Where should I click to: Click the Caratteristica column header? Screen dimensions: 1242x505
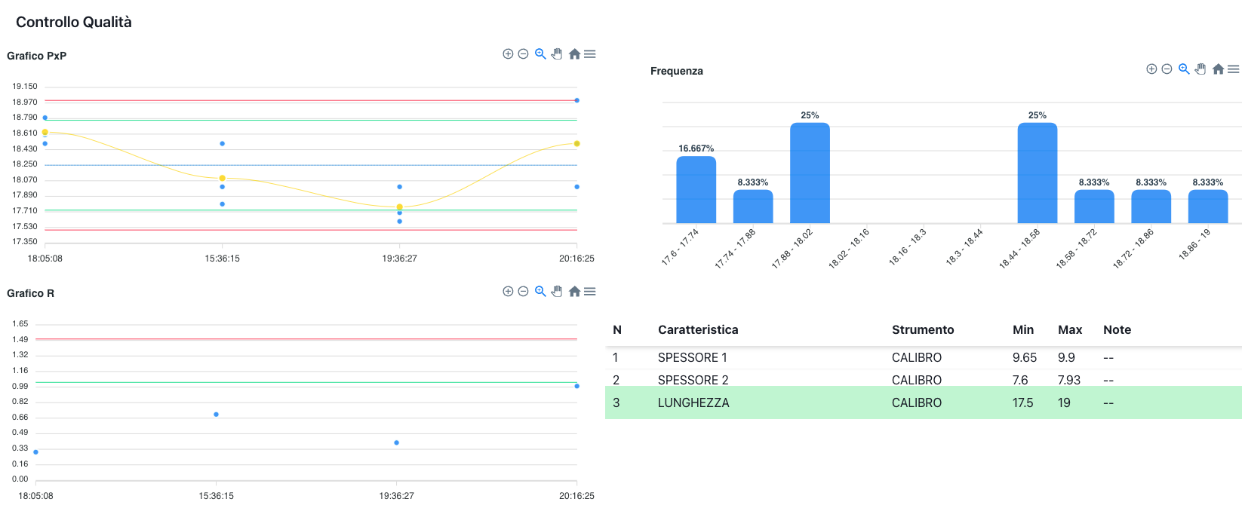coord(698,330)
